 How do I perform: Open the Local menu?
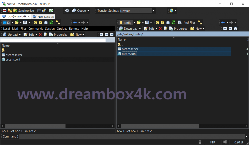pos(6,29)
